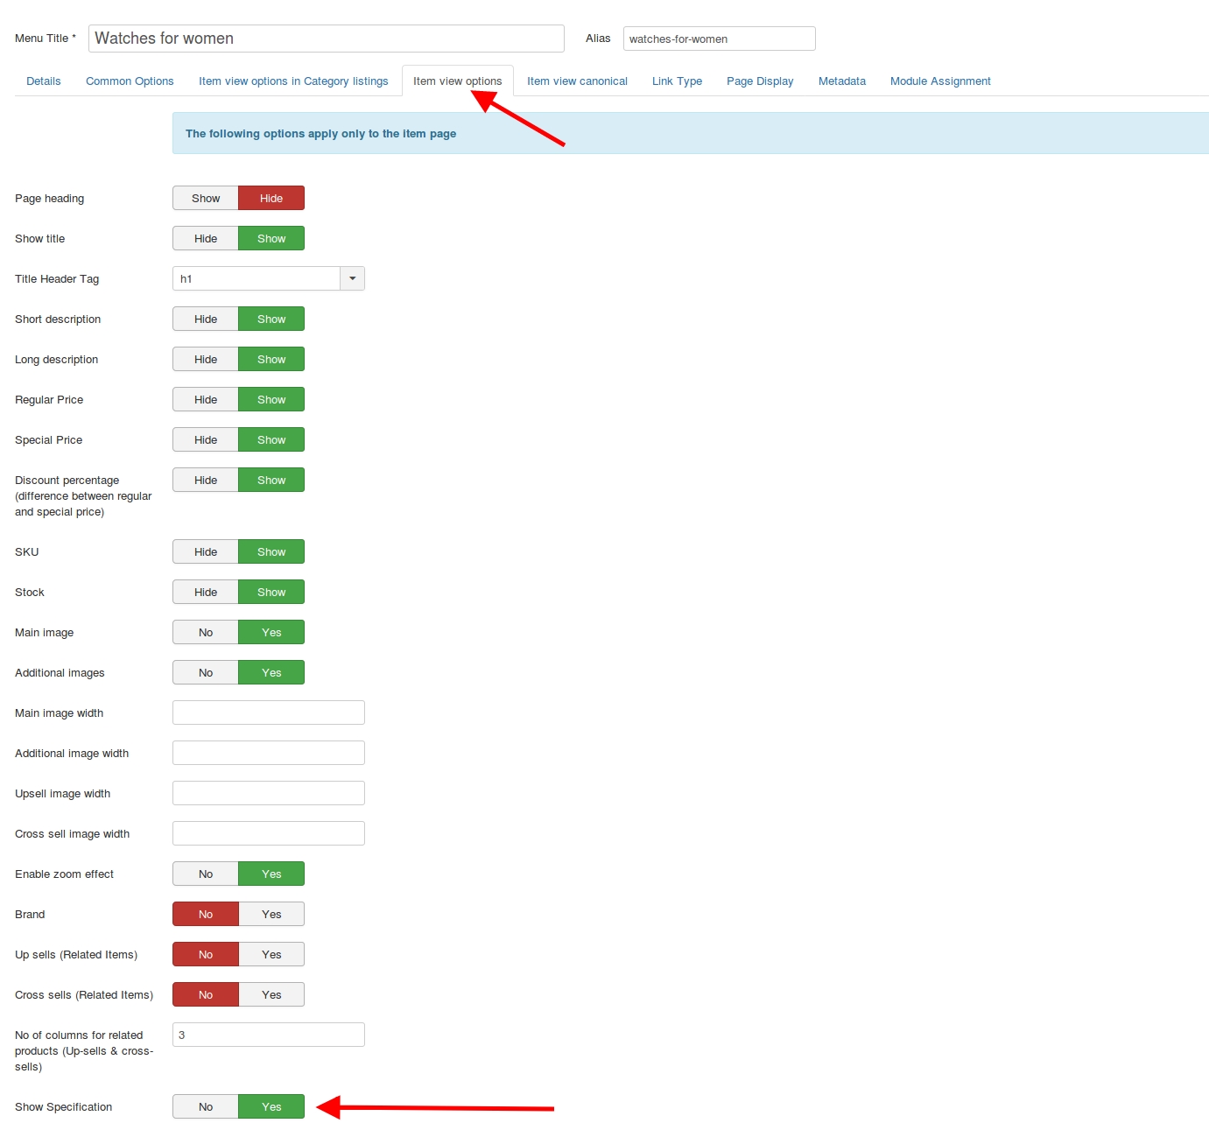Hide the SKU field
This screenshot has height=1130, width=1209.
point(206,552)
